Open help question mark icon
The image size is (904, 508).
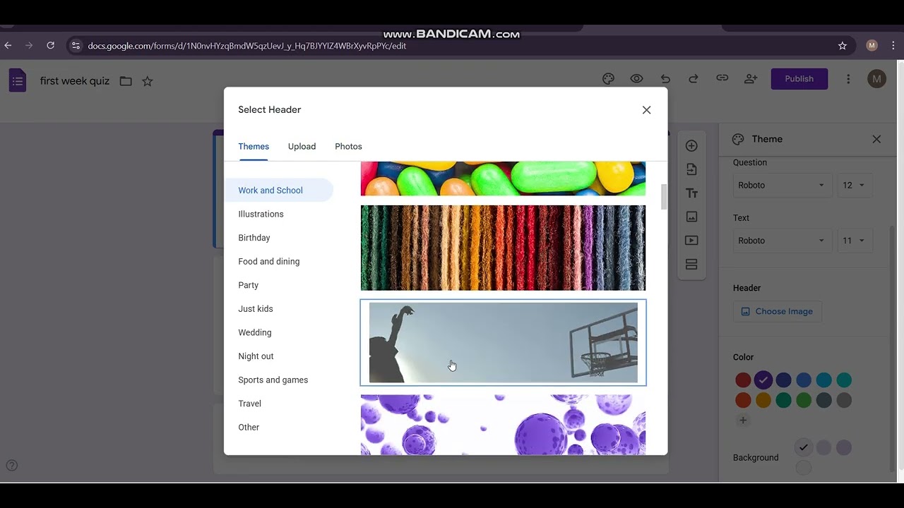click(11, 466)
